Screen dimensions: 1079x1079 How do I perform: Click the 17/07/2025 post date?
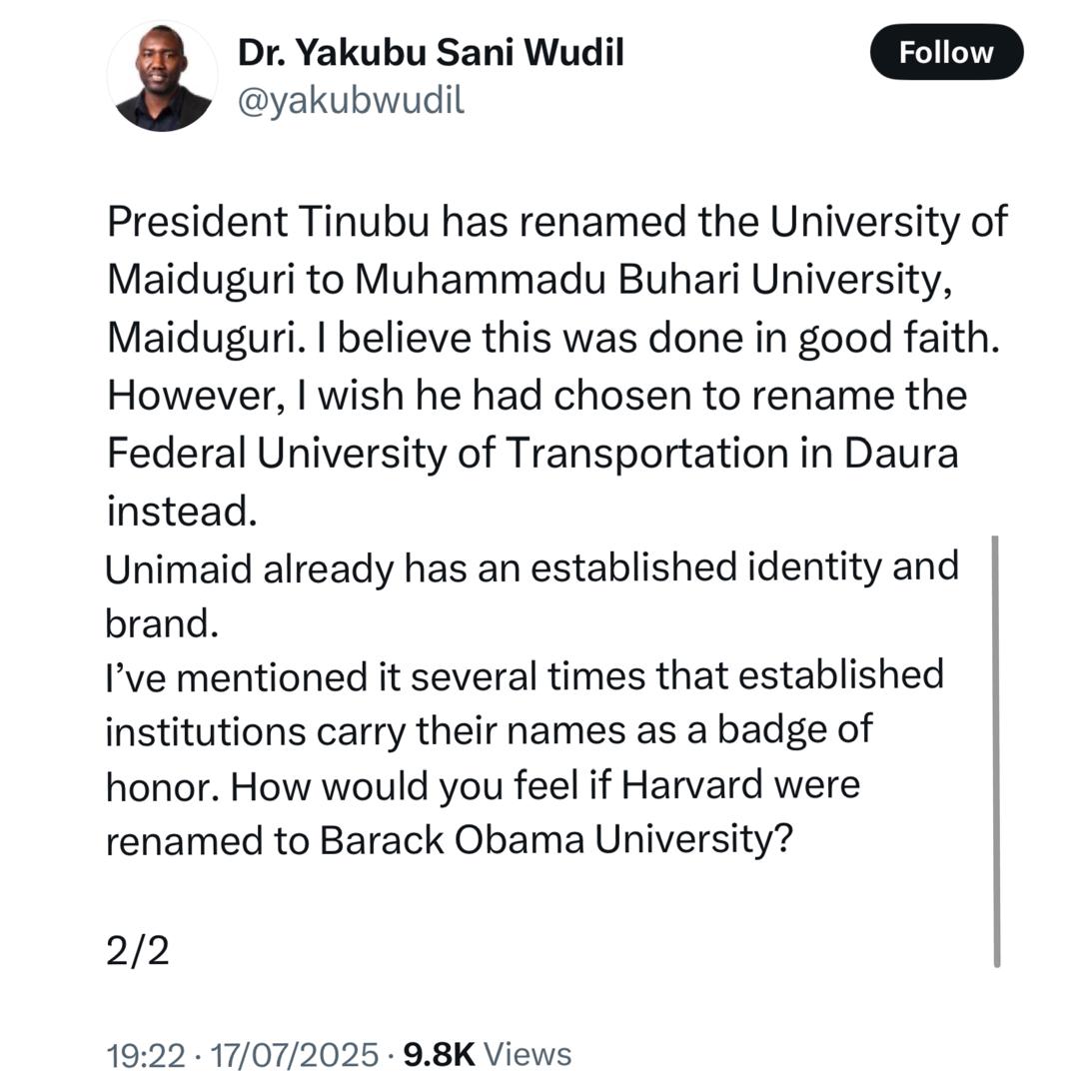287,1054
